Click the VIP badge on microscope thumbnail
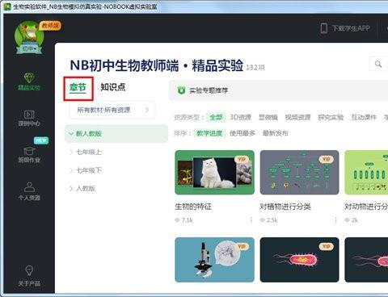This screenshot has width=388, height=297. (242, 246)
